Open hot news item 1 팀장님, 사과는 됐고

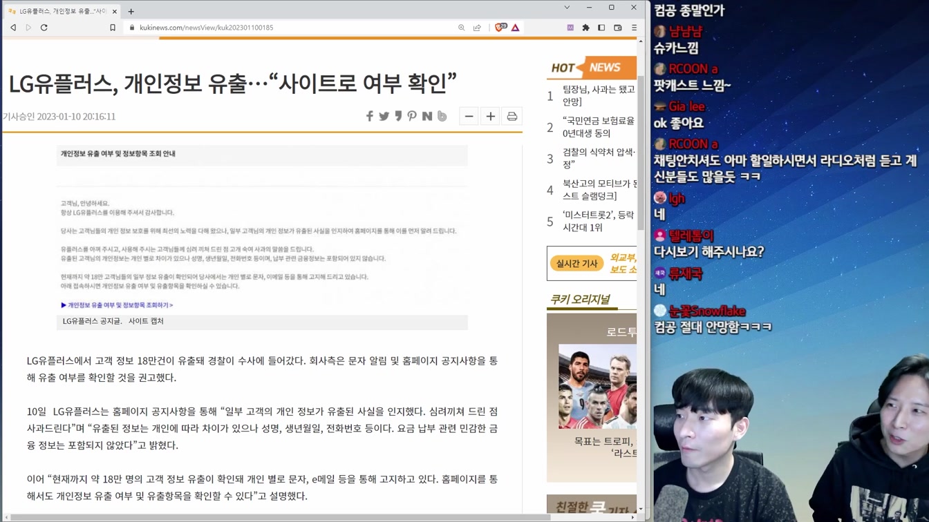[599, 95]
